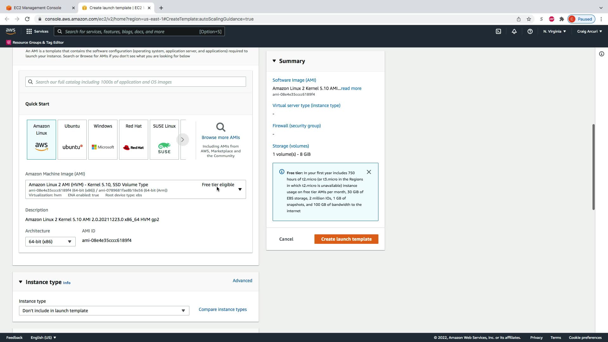Open the AWS help question mark icon

[x=530, y=31]
